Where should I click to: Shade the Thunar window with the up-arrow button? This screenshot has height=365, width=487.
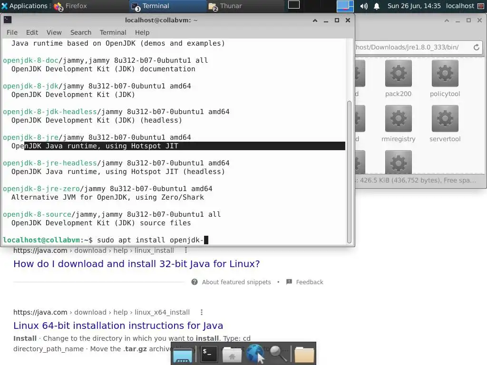(x=447, y=20)
